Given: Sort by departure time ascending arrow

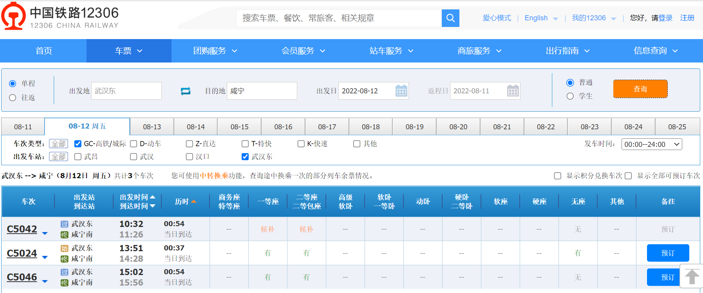Looking at the screenshot, I should [x=153, y=197].
